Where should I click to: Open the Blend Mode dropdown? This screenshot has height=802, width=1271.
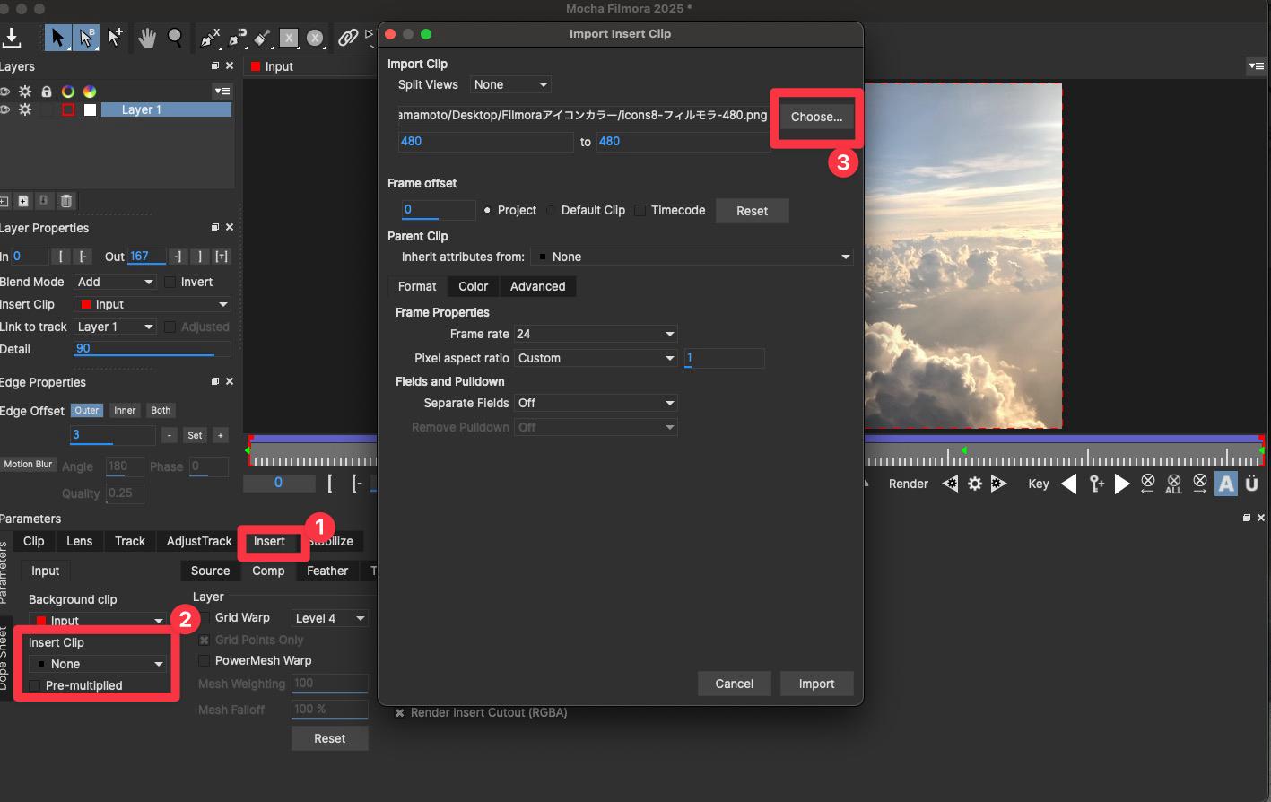coord(115,282)
